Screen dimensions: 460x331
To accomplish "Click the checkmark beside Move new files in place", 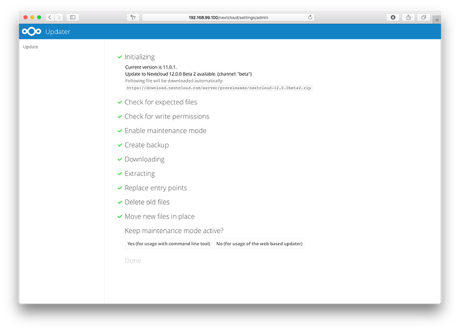I will click(x=120, y=216).
